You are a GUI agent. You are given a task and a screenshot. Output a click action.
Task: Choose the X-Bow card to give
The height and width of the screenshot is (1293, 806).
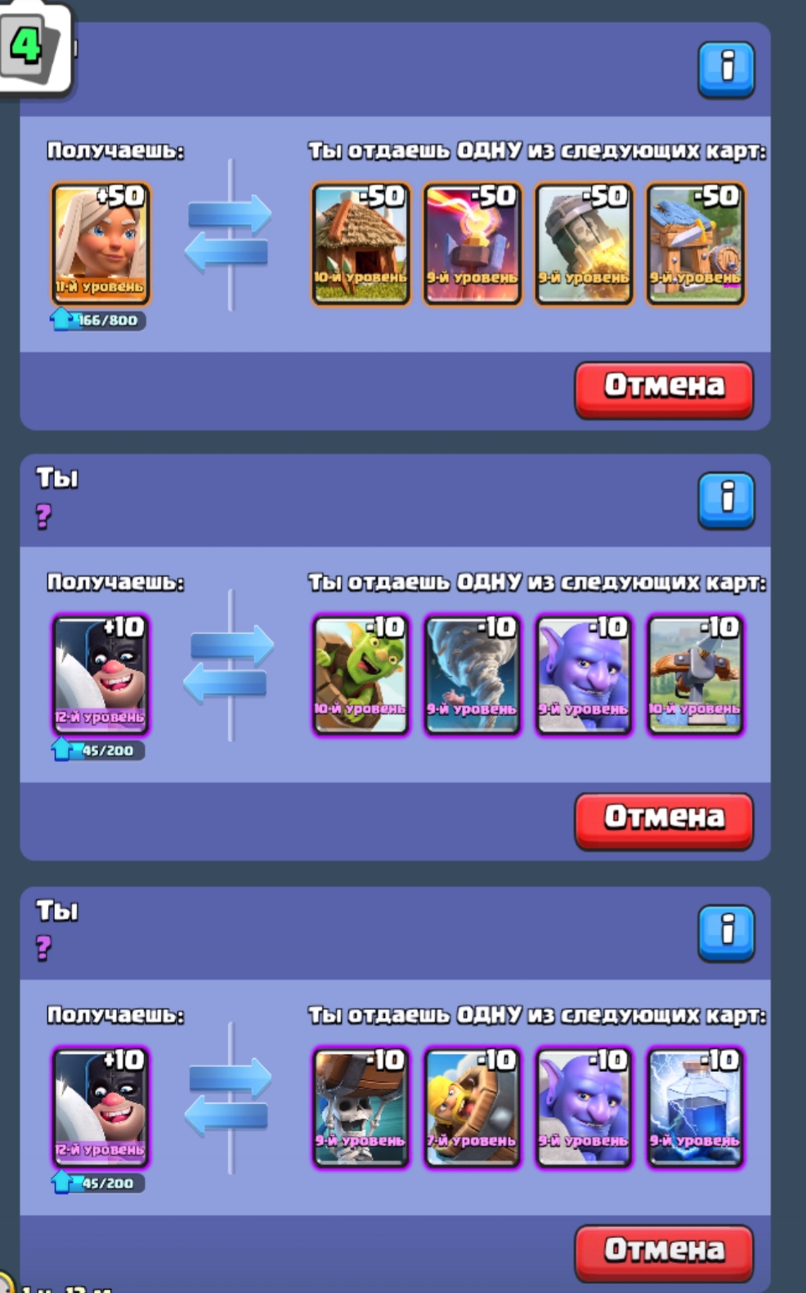click(x=695, y=675)
